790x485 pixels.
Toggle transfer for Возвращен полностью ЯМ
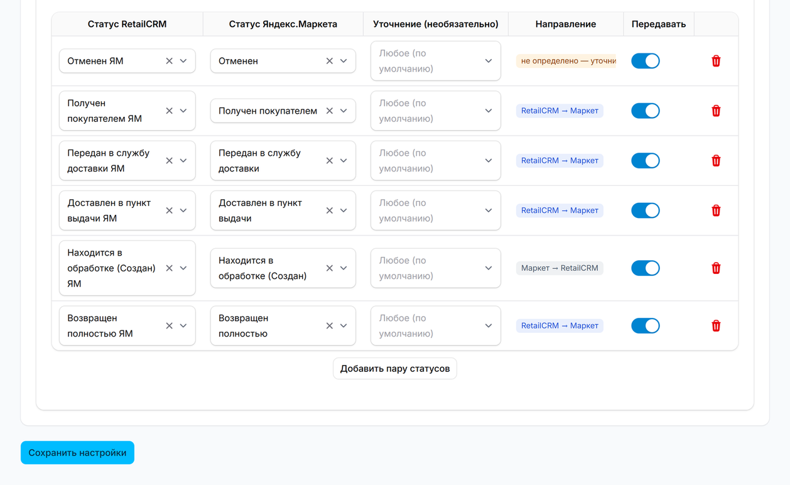coord(645,326)
